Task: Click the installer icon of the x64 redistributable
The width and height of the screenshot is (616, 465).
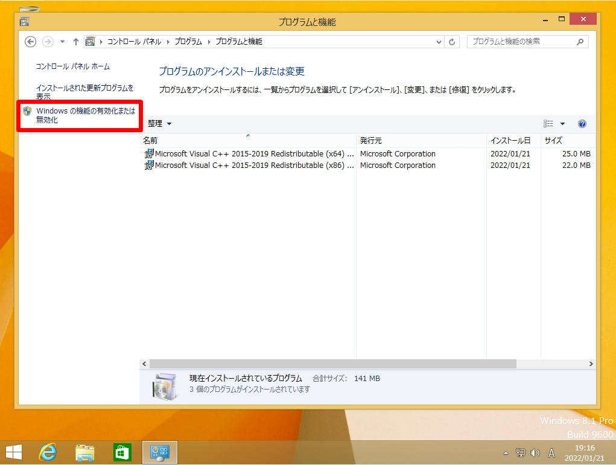Action: 149,153
